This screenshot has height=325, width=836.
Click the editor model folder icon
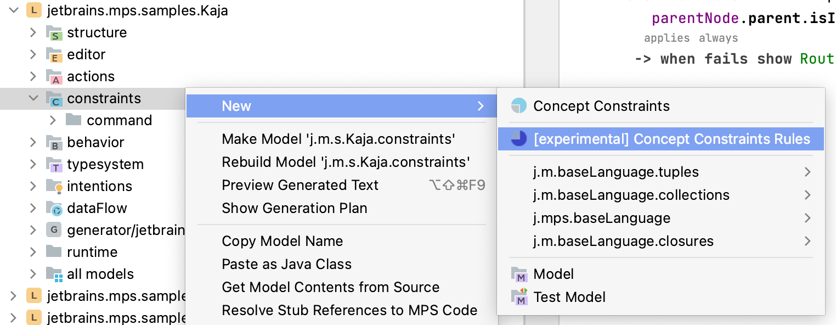[x=54, y=55]
